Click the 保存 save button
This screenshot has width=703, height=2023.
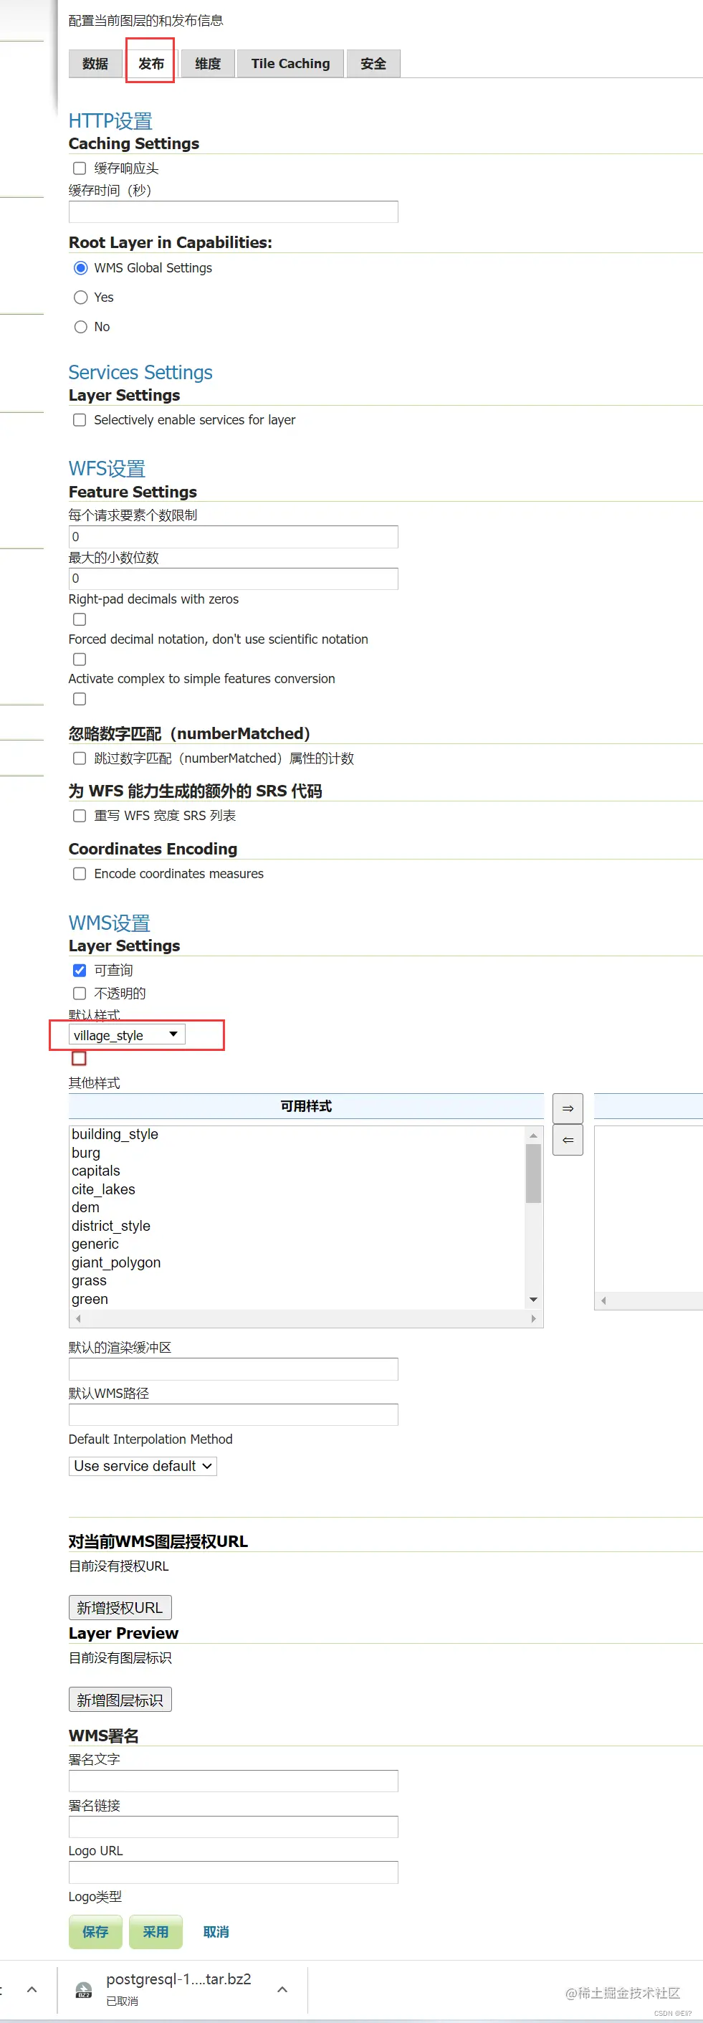[95, 1932]
